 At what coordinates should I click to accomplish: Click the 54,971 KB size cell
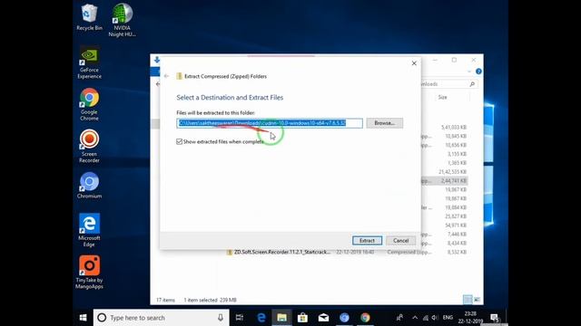[456, 225]
